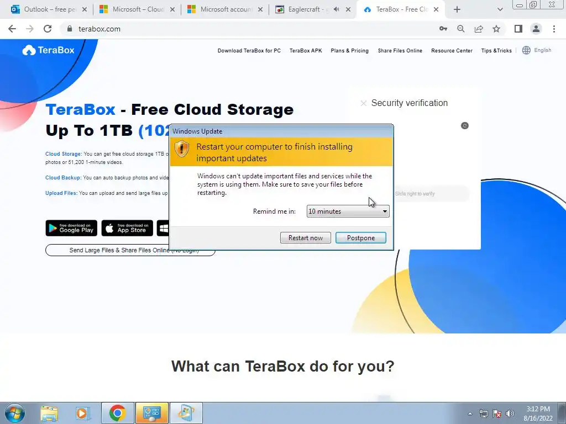This screenshot has height=424, width=566.
Task: Go back to previous page in Chrome
Action: click(x=12, y=29)
